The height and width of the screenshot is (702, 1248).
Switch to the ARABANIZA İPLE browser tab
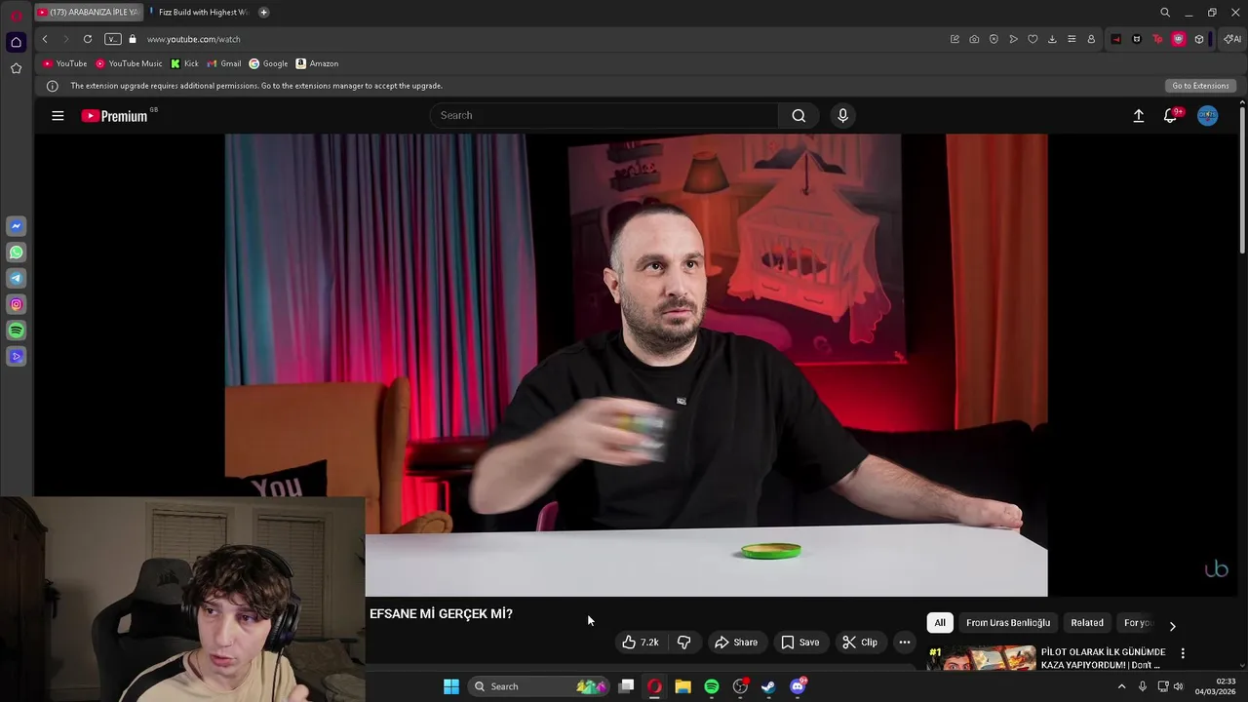89,12
